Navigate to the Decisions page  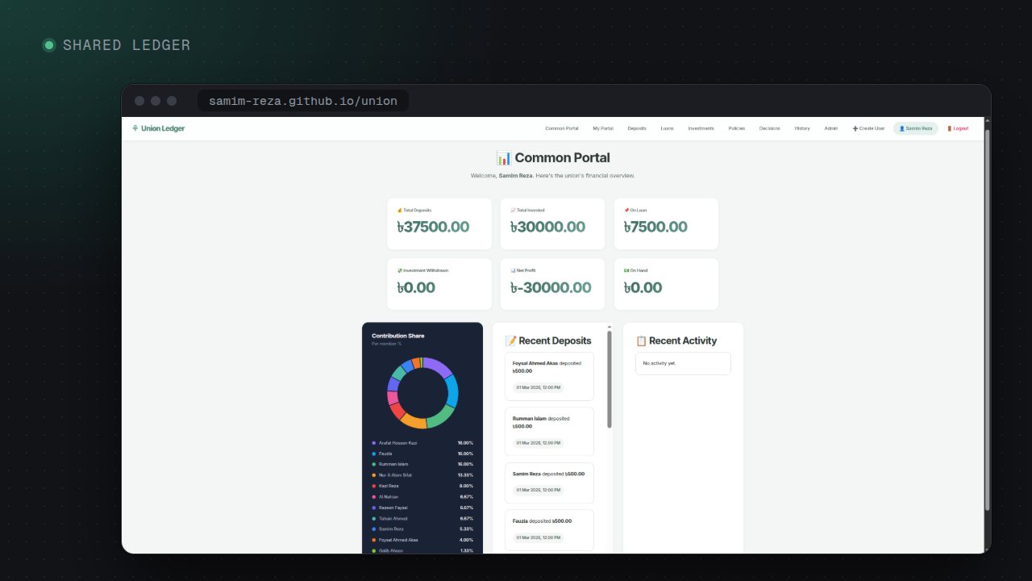(769, 128)
